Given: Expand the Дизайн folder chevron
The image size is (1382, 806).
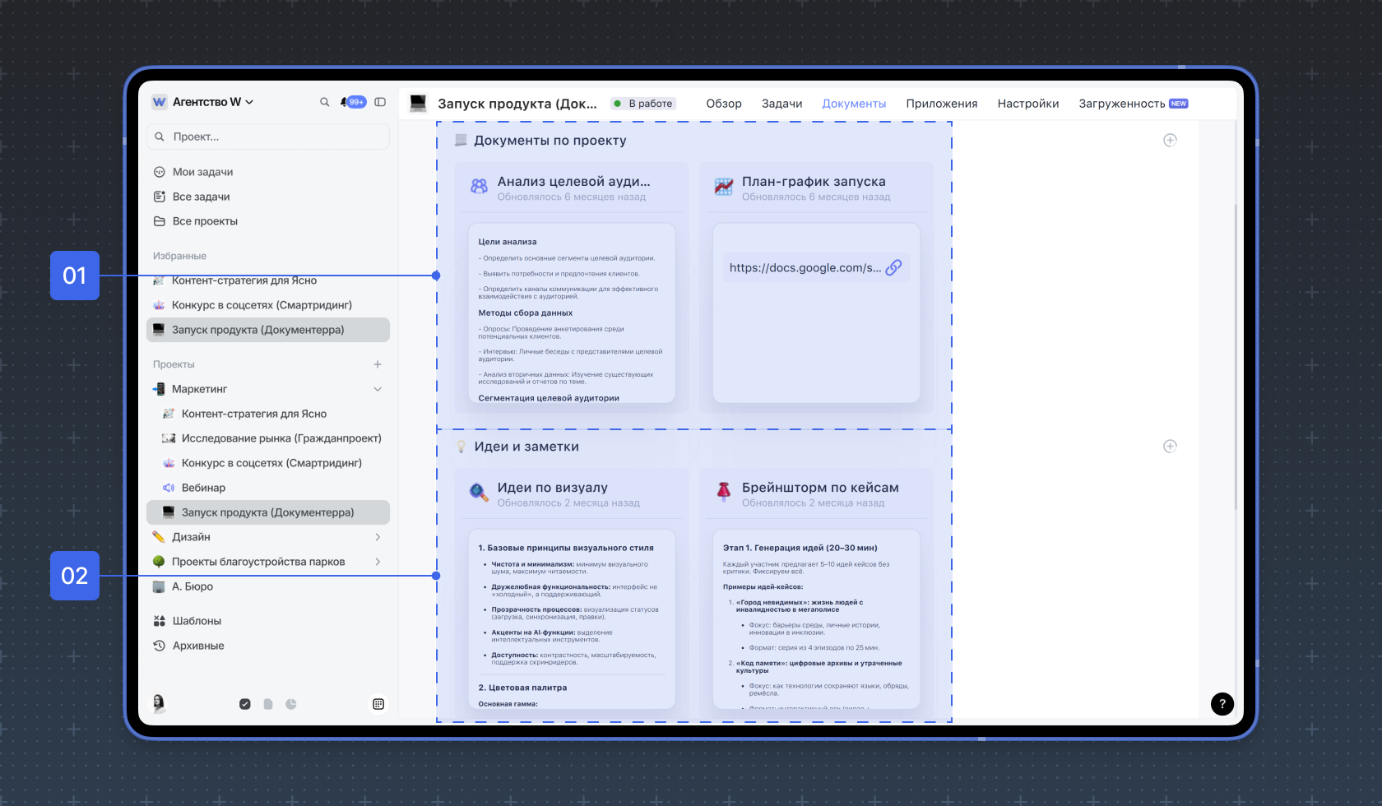Looking at the screenshot, I should pos(378,537).
